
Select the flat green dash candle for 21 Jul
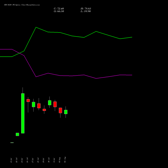click(12, 142)
